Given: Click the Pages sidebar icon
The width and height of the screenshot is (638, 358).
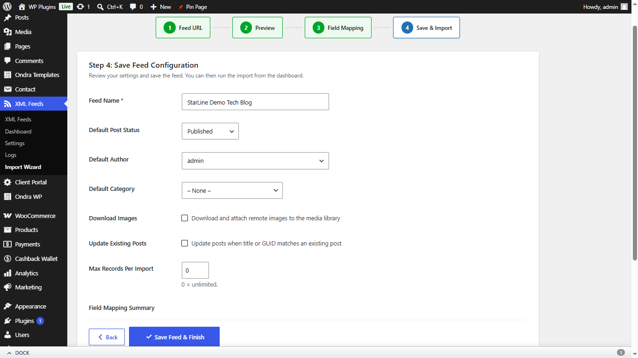Looking at the screenshot, I should tap(7, 47).
